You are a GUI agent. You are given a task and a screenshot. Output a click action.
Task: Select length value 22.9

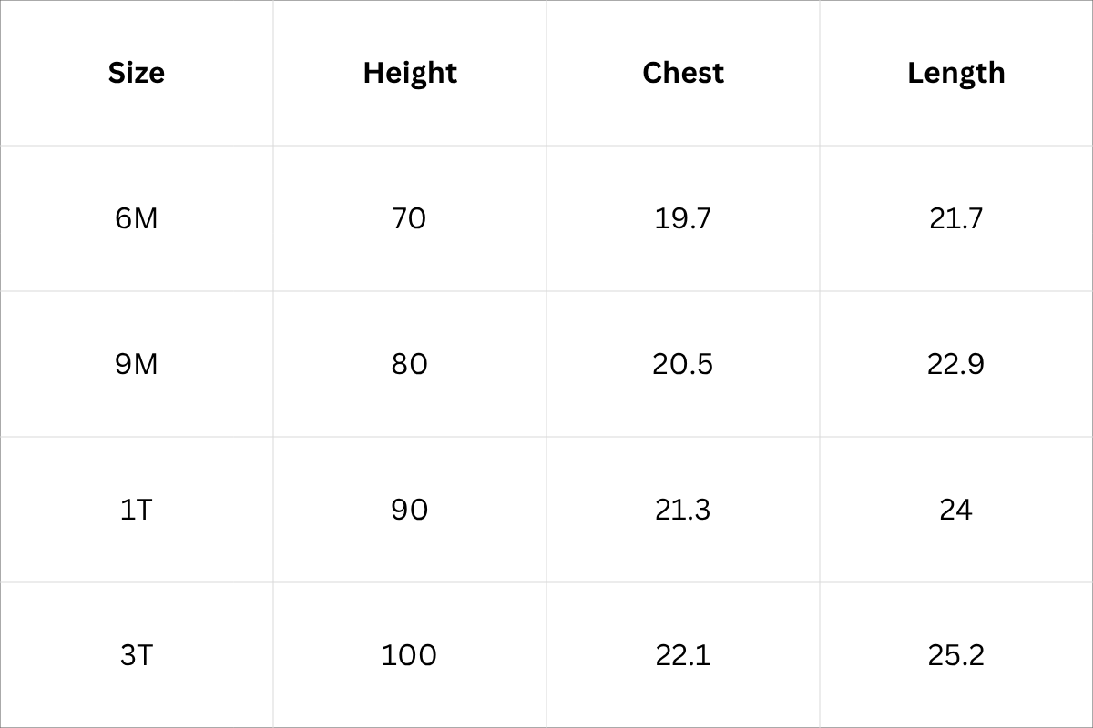pos(956,364)
